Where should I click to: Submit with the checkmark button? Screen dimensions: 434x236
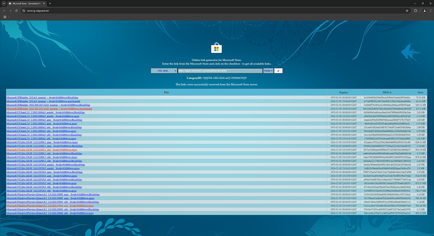tap(278, 71)
